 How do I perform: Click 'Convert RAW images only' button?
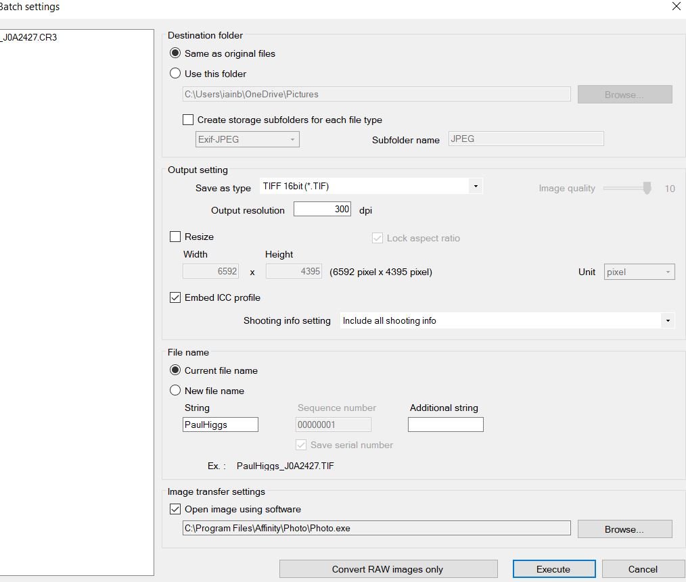click(x=388, y=569)
